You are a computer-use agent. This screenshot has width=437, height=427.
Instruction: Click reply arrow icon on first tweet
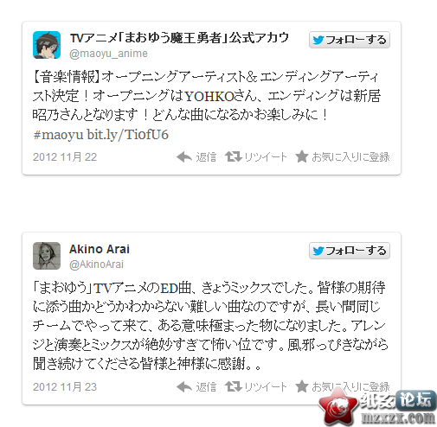(x=184, y=157)
